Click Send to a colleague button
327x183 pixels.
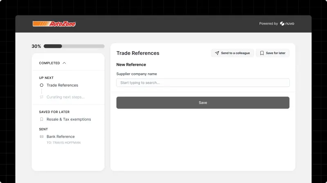232,53
